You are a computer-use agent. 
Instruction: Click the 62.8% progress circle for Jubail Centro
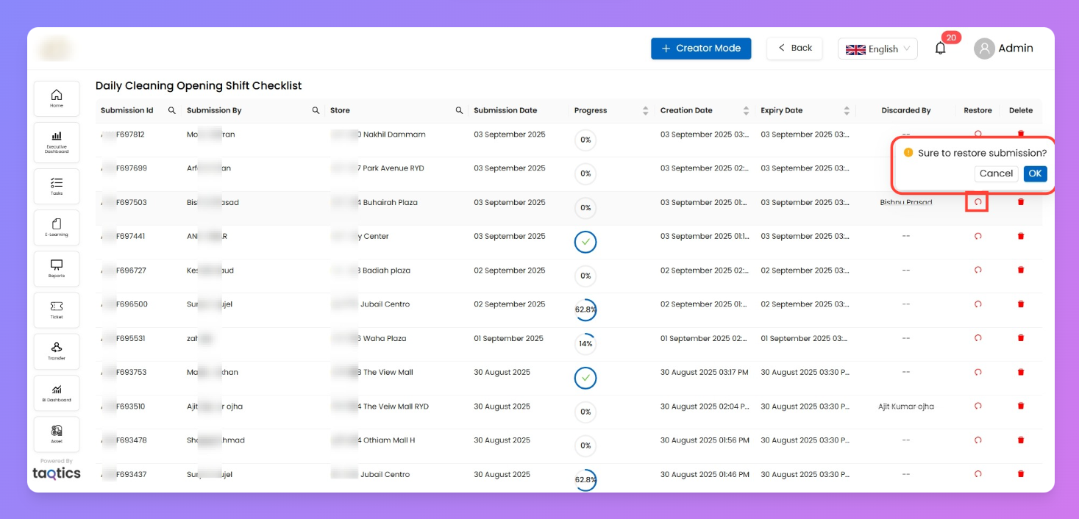tap(585, 309)
